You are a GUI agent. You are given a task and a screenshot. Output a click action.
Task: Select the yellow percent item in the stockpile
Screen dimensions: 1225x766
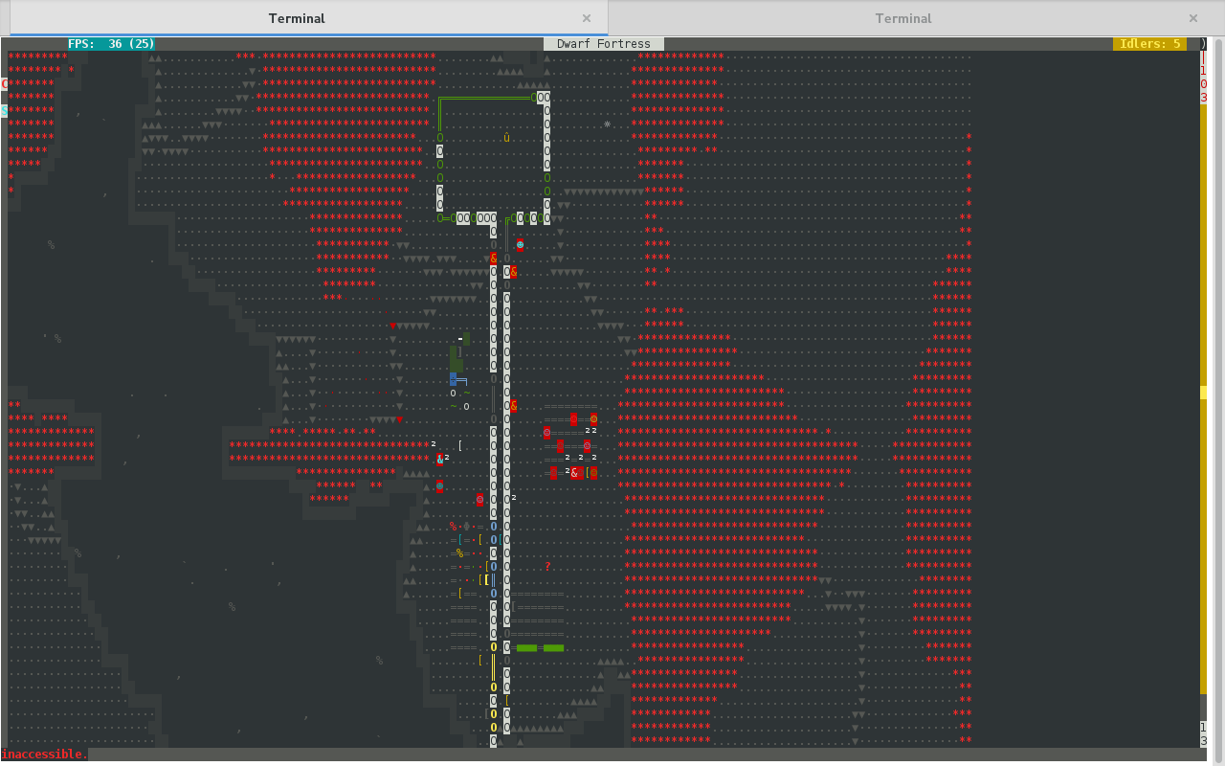point(460,553)
